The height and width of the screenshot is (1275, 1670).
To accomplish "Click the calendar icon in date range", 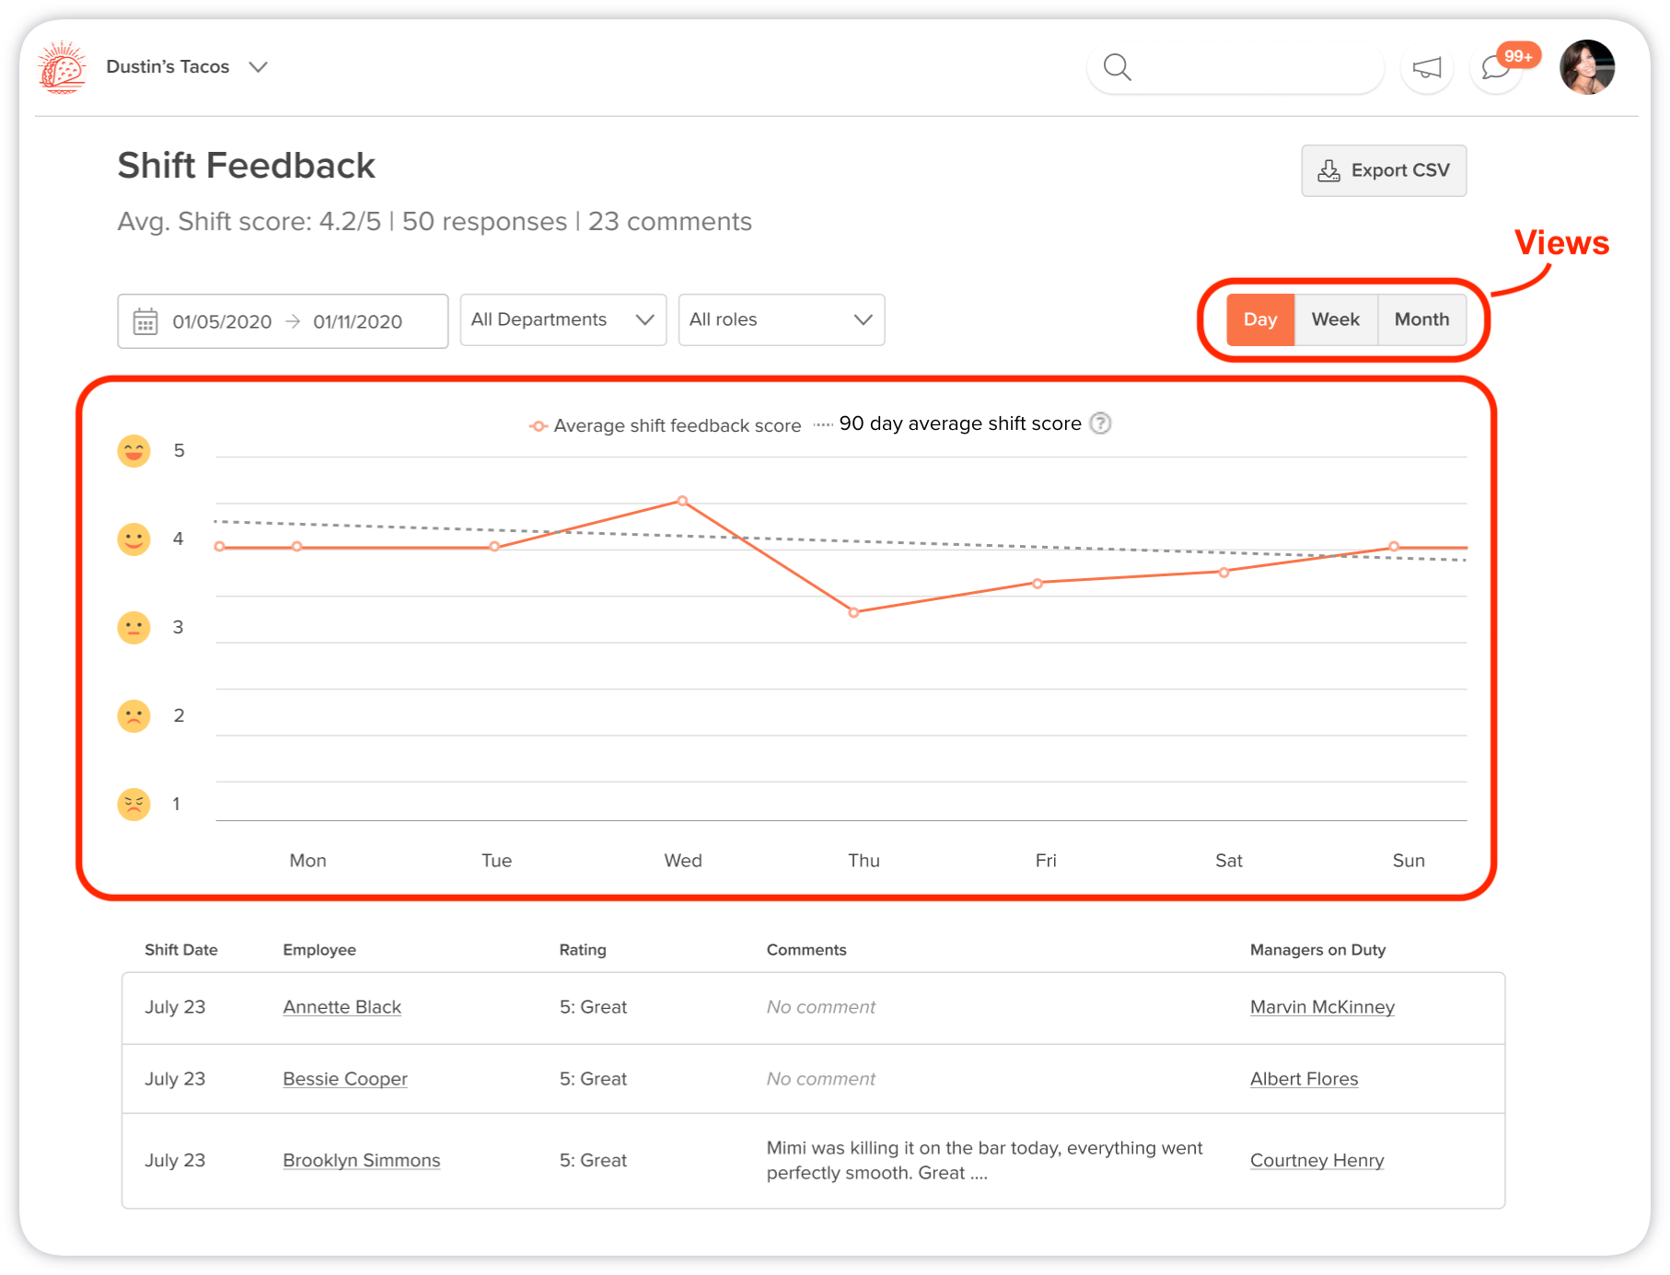I will point(145,321).
